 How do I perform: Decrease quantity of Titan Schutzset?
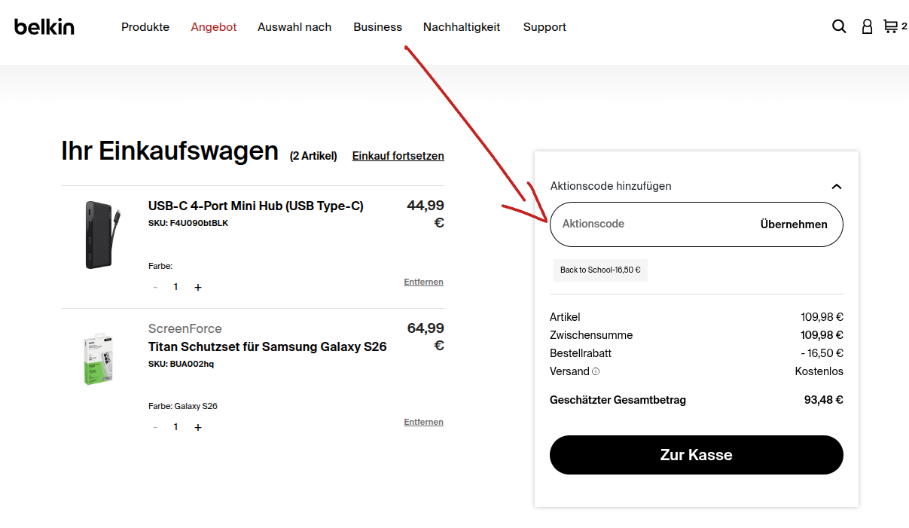[x=155, y=427]
